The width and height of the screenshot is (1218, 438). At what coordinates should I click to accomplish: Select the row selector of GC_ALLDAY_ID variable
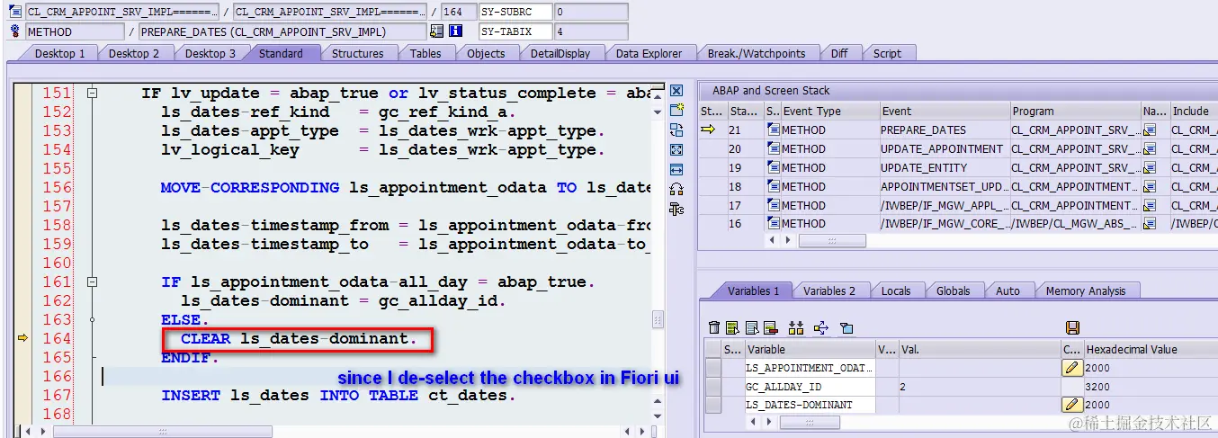tap(713, 386)
